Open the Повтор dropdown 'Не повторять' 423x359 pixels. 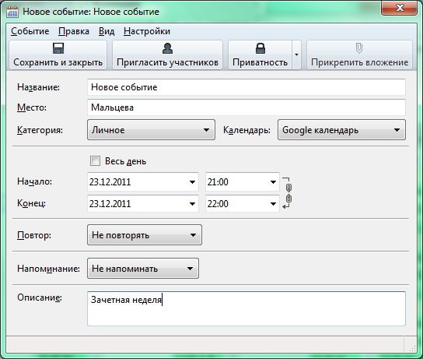(145, 235)
